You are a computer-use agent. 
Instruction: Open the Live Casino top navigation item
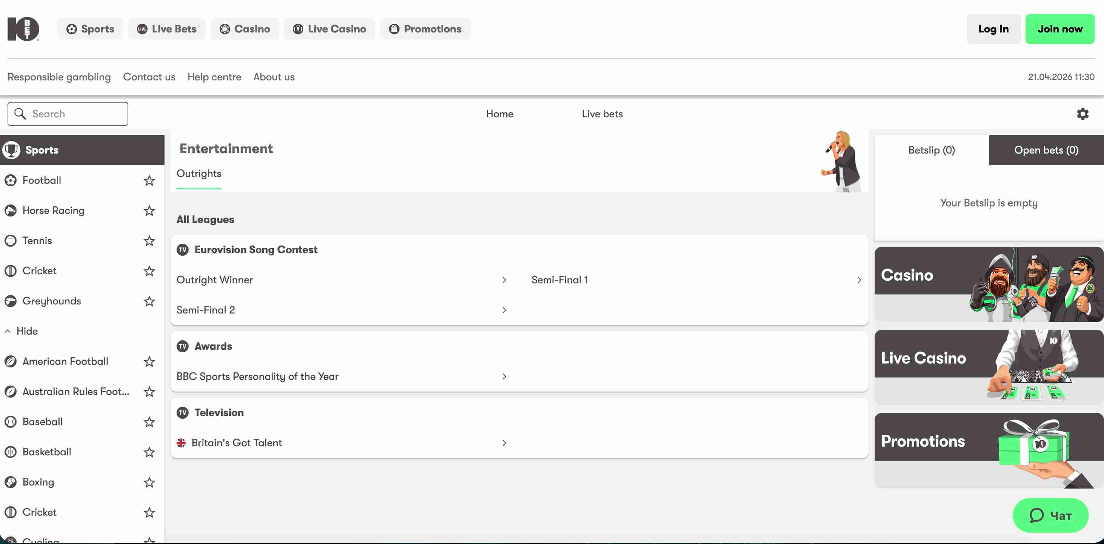pos(329,29)
